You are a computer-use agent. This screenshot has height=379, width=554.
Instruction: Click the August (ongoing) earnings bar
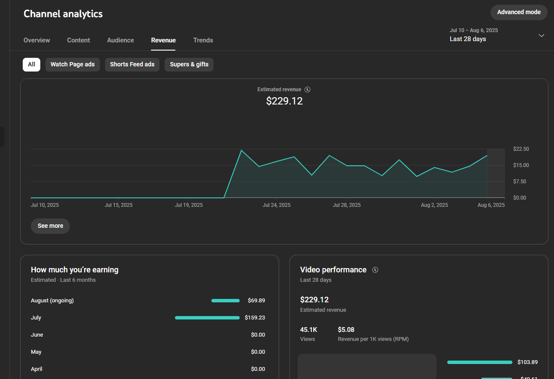(226, 301)
